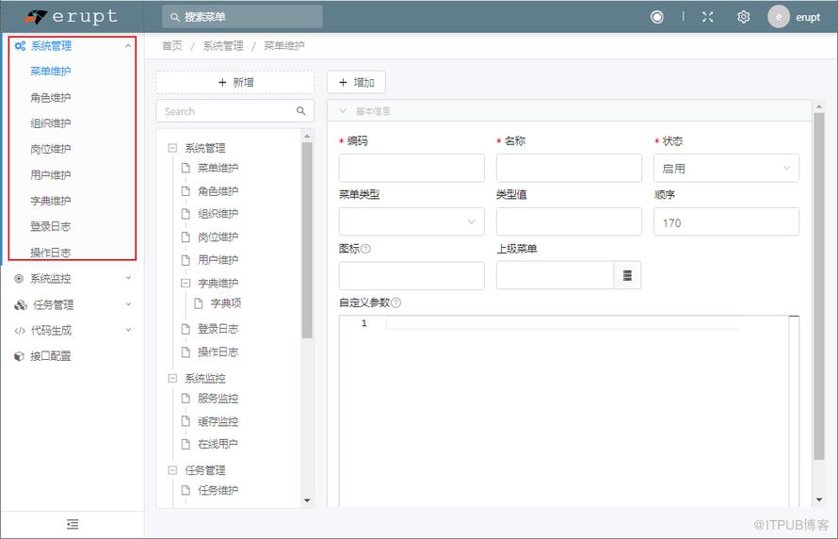Select 角色维护 in the menu tree
838x539 pixels.
(218, 191)
